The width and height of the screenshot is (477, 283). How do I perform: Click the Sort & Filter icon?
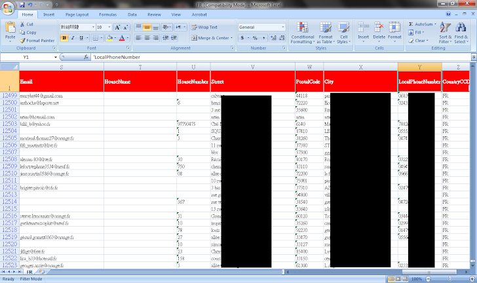[445, 33]
